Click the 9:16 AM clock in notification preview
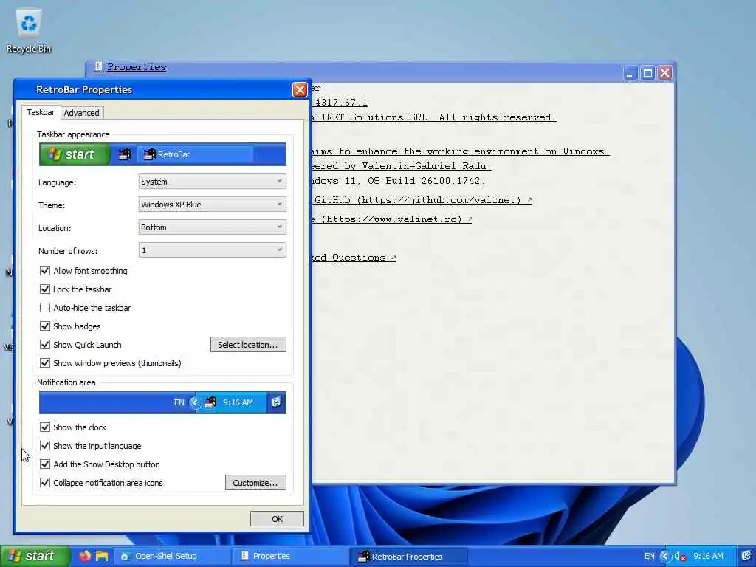 (238, 402)
